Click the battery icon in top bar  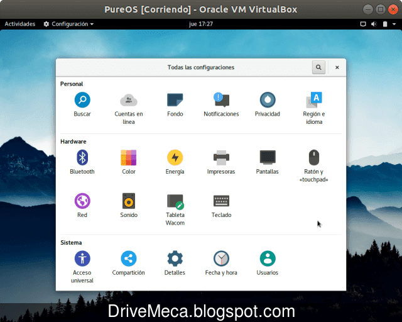pyautogui.click(x=385, y=24)
